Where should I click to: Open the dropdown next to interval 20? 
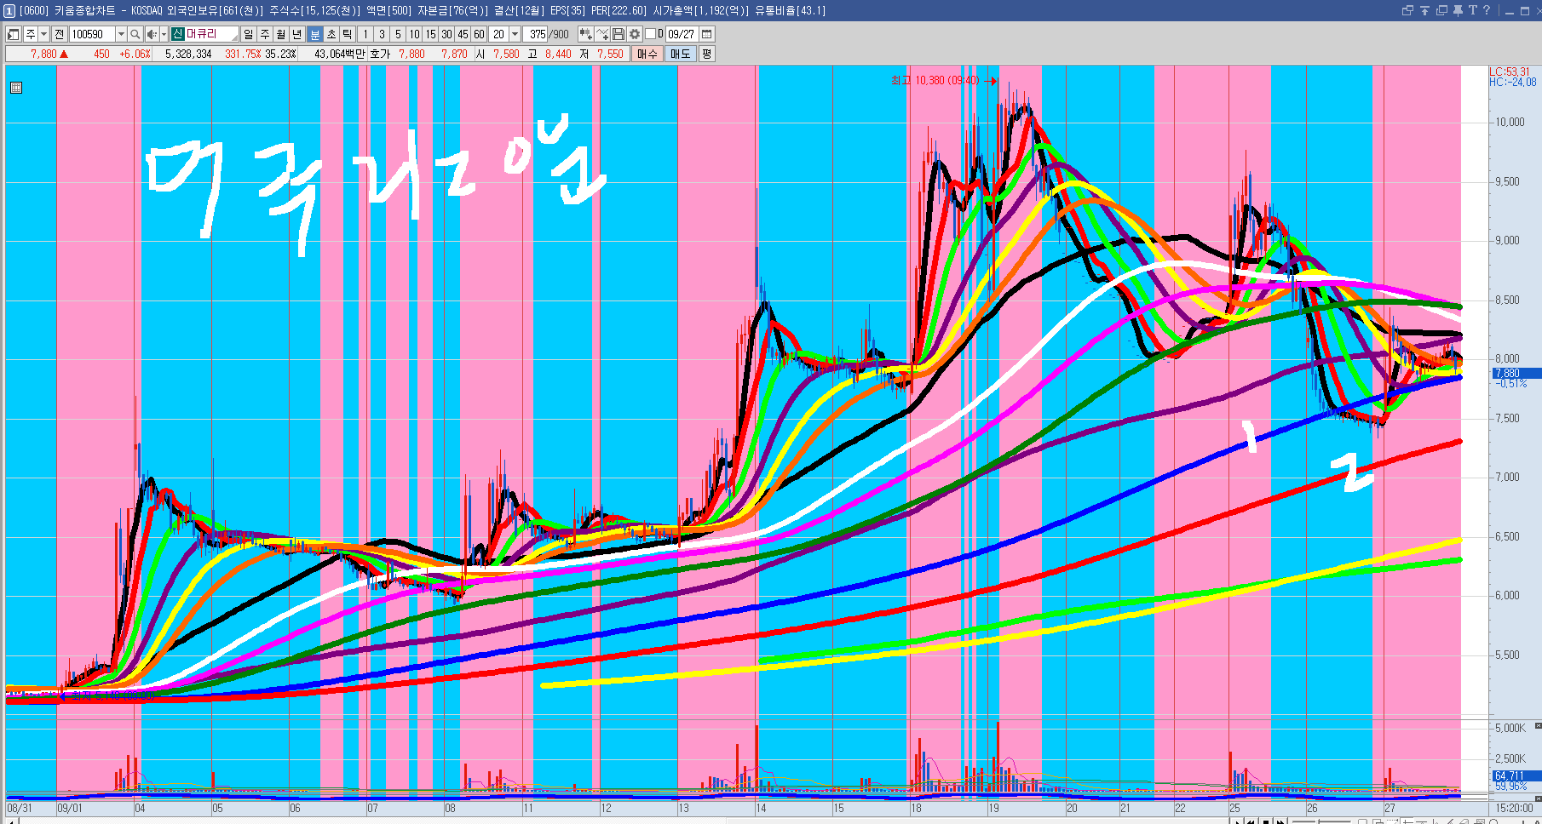(x=515, y=34)
